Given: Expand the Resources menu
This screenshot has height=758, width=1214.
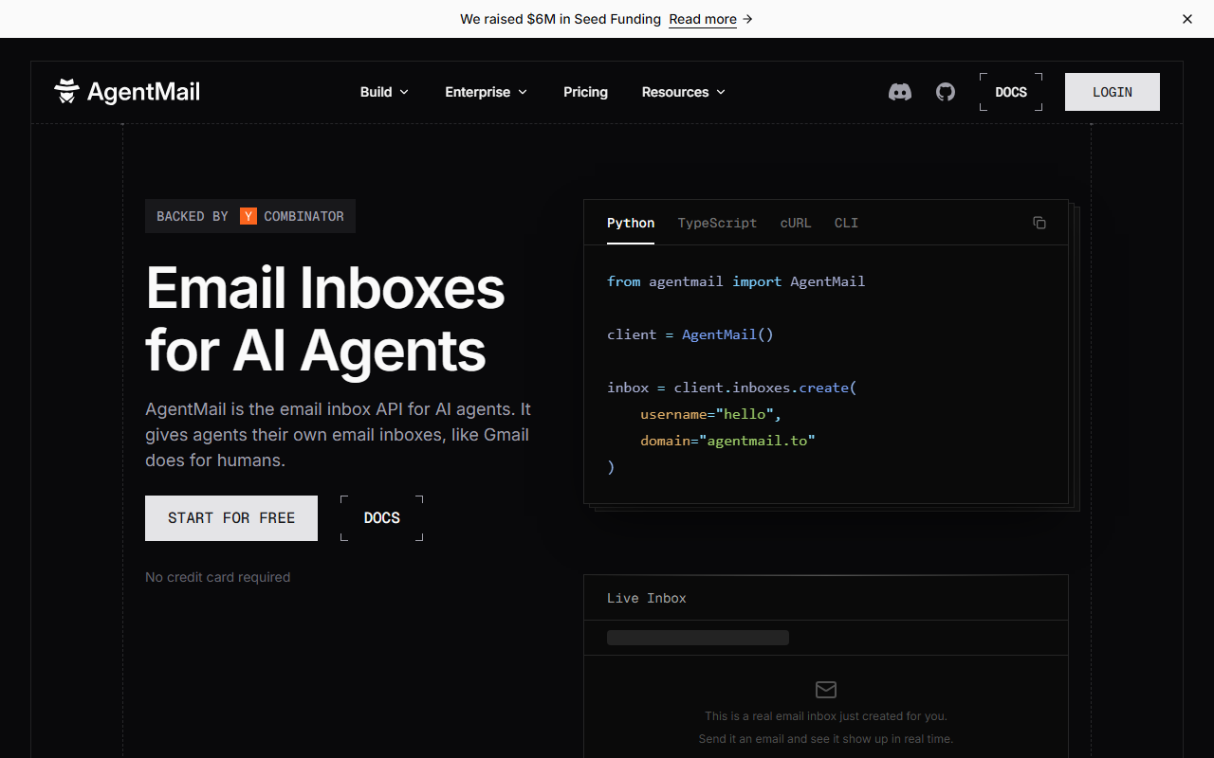Looking at the screenshot, I should (684, 92).
